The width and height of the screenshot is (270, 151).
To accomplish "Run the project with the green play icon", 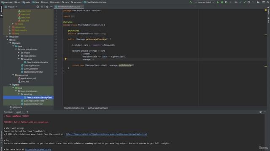I will 218,2.
